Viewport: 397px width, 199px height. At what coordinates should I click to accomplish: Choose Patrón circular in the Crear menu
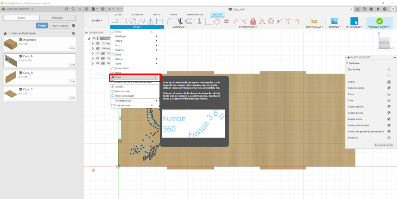pyautogui.click(x=134, y=91)
